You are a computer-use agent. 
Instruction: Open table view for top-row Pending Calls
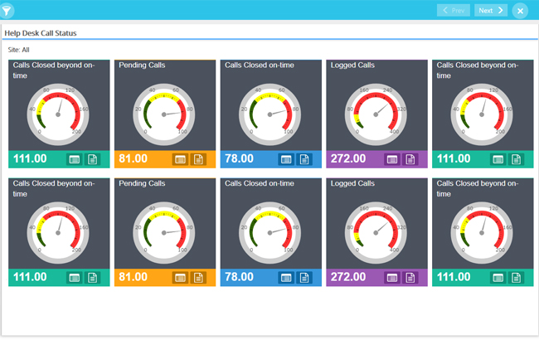point(180,159)
